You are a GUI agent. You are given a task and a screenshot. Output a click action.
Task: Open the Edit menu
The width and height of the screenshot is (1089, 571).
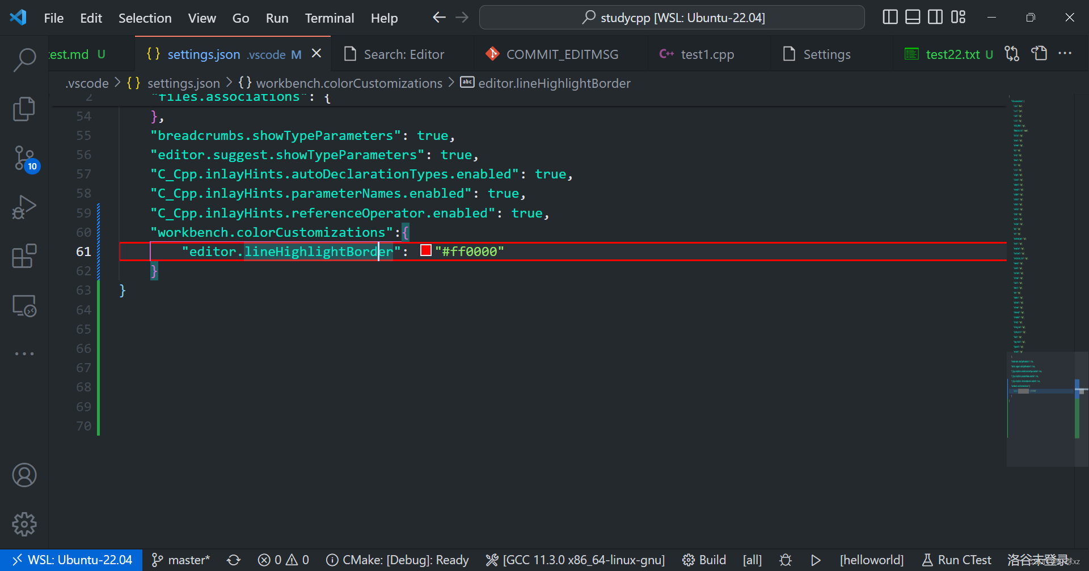pos(91,18)
